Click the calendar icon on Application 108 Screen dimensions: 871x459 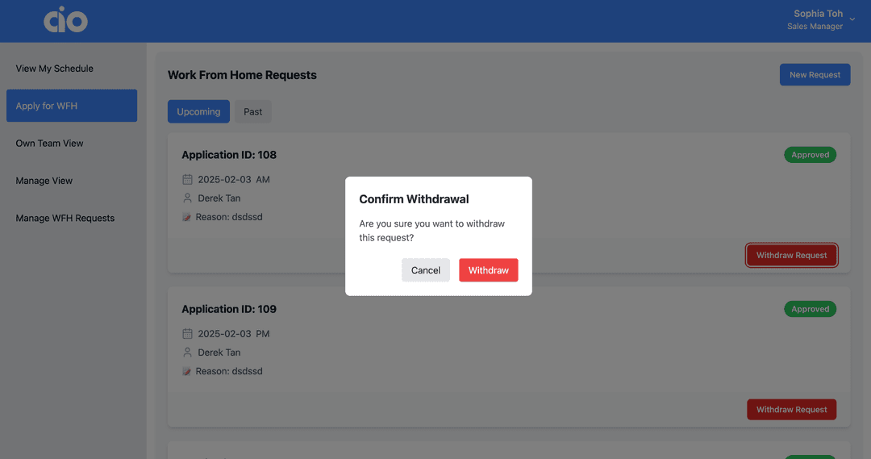(x=187, y=180)
